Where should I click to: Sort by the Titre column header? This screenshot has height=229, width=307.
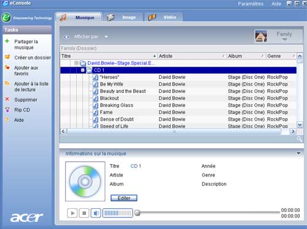pyautogui.click(x=109, y=56)
